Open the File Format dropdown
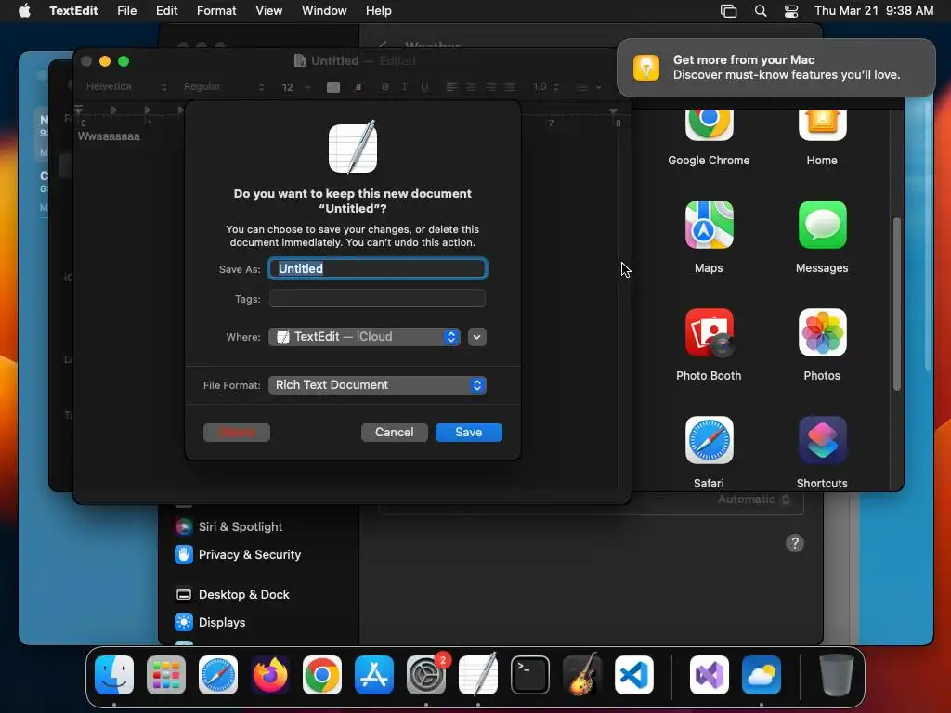The width and height of the screenshot is (951, 713). click(x=377, y=385)
